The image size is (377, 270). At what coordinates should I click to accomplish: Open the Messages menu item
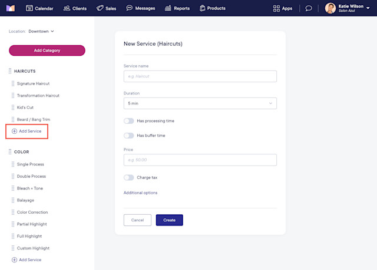click(141, 8)
